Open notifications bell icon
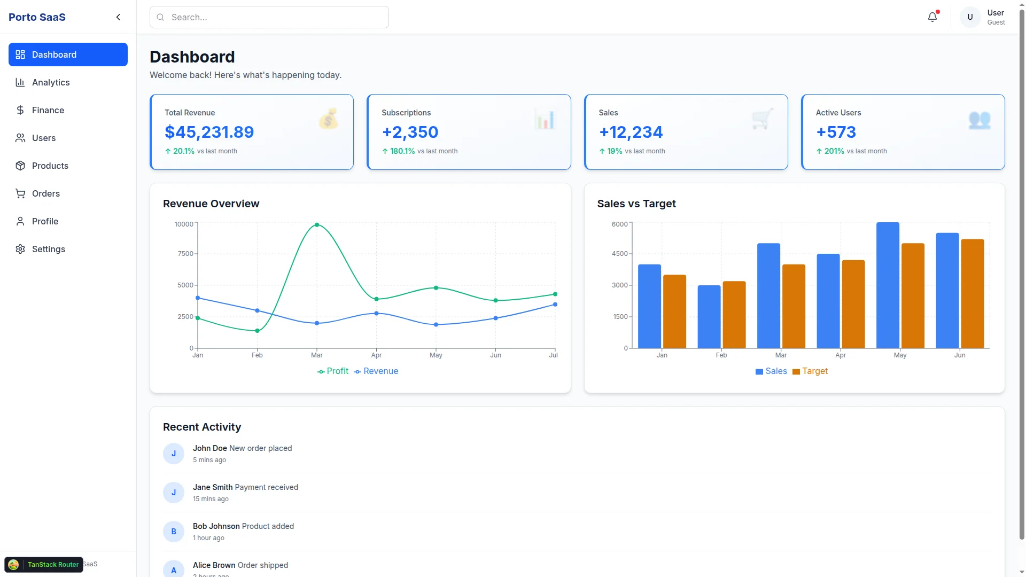This screenshot has width=1026, height=577. [932, 17]
